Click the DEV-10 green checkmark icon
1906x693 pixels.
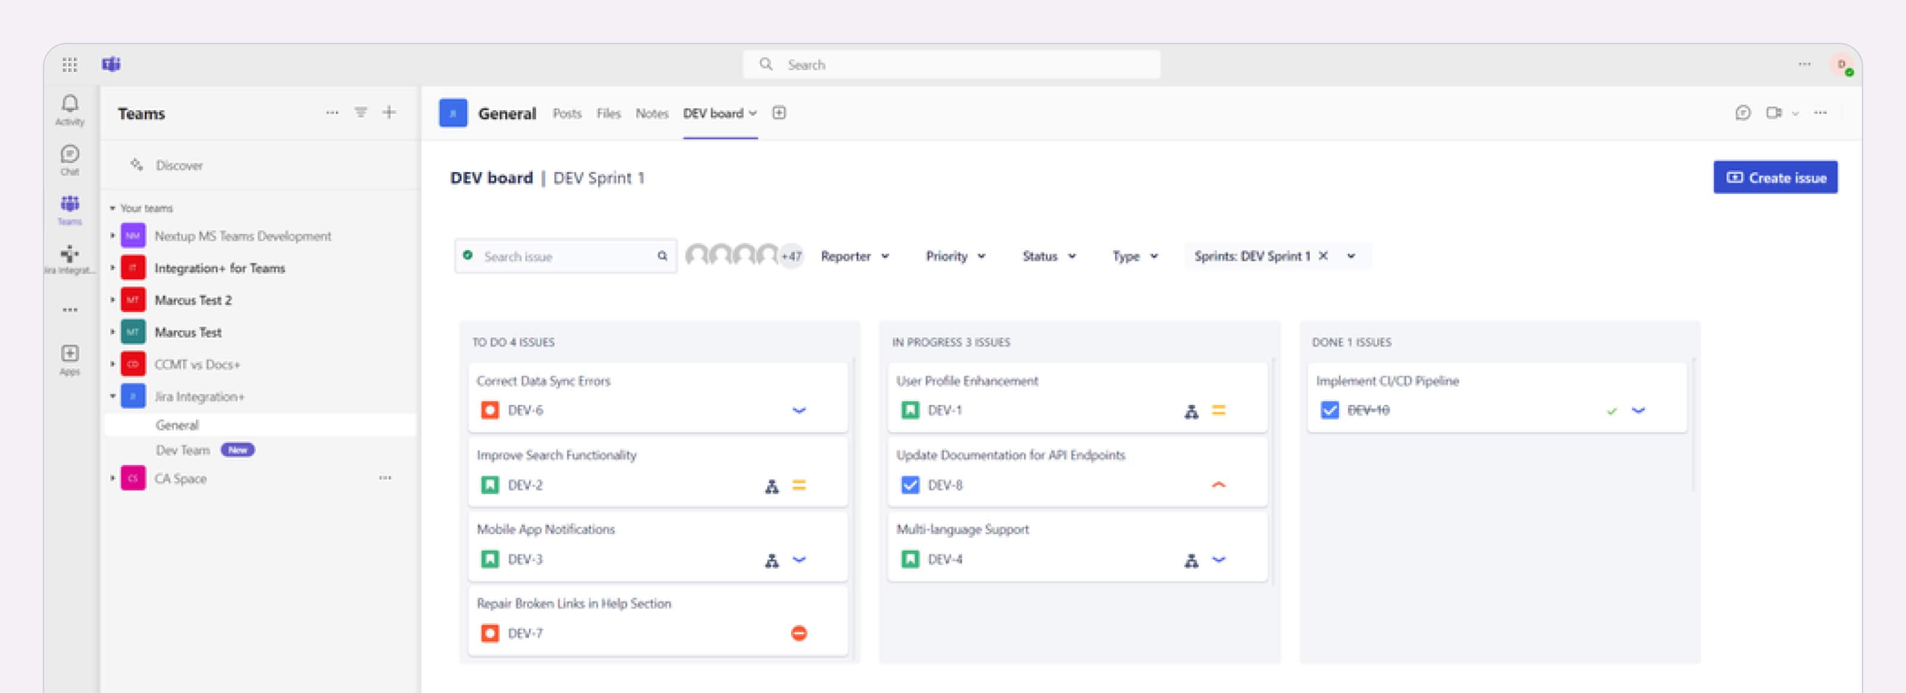1612,411
